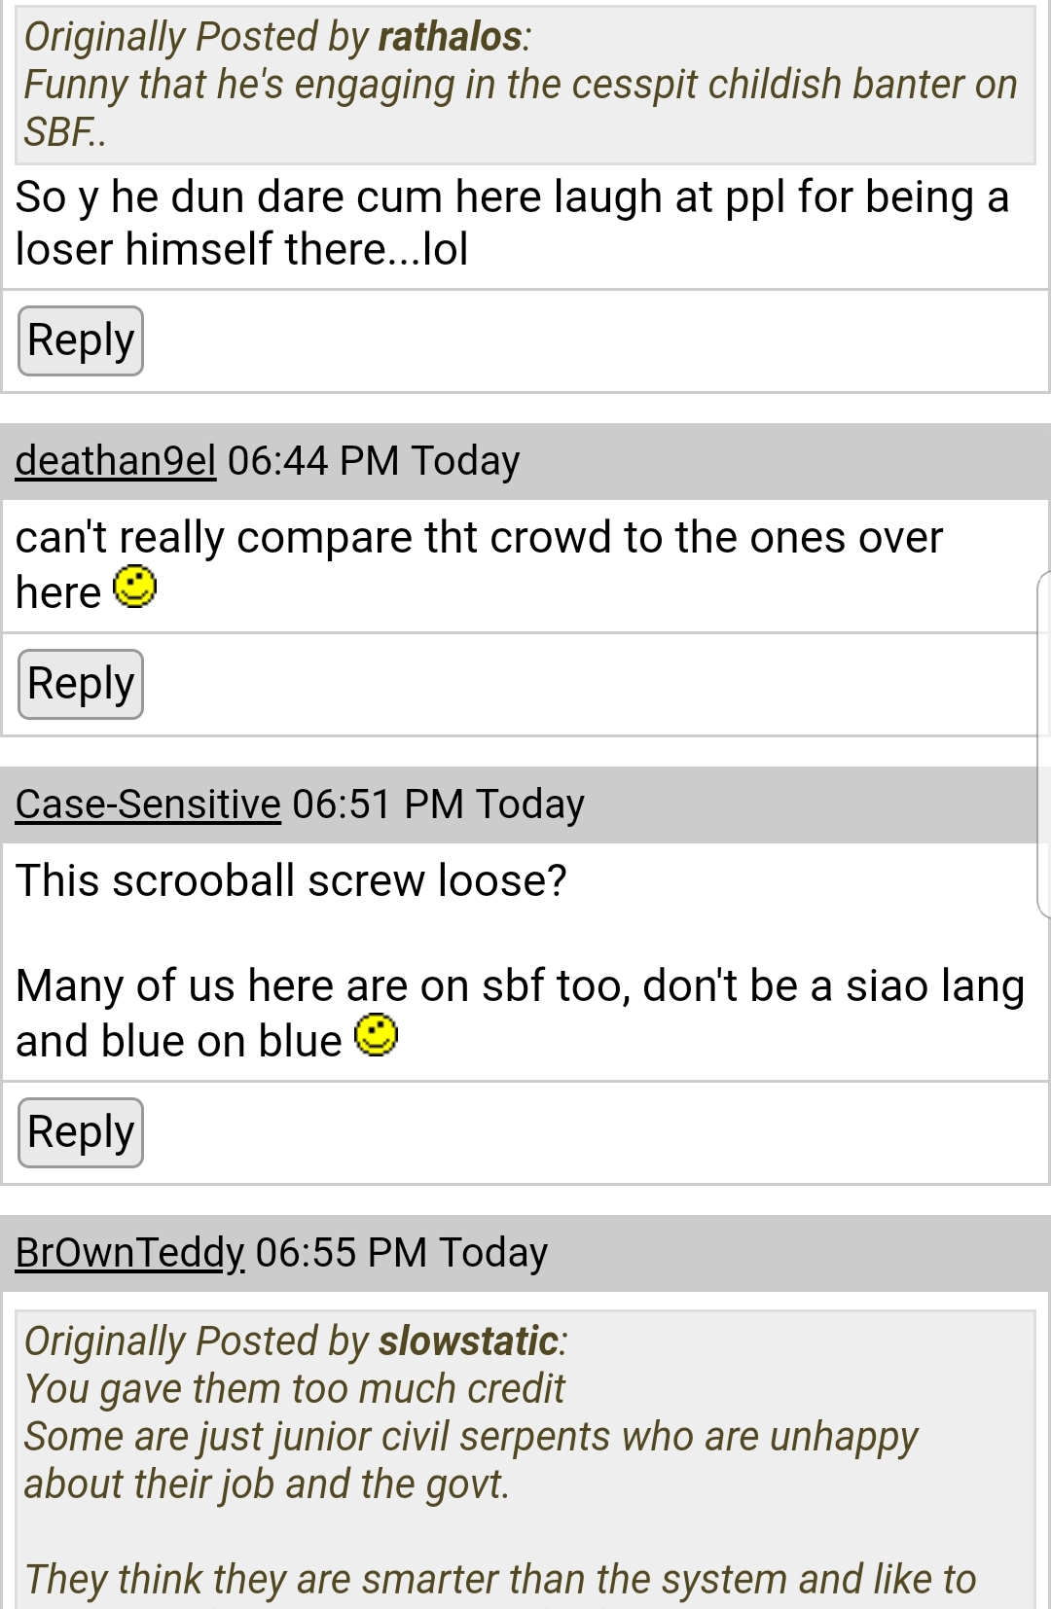Image resolution: width=1051 pixels, height=1609 pixels.
Task: Click the rathalos quote box text
Action: pyautogui.click(x=525, y=85)
